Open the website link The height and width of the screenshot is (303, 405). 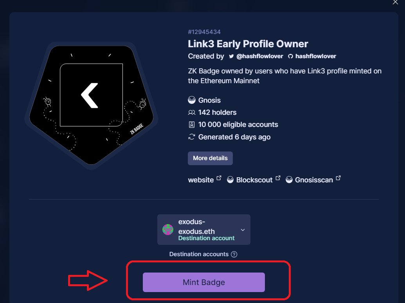(x=201, y=180)
